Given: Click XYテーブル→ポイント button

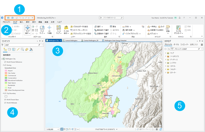Looking at the screenshot, I should 79,30.
